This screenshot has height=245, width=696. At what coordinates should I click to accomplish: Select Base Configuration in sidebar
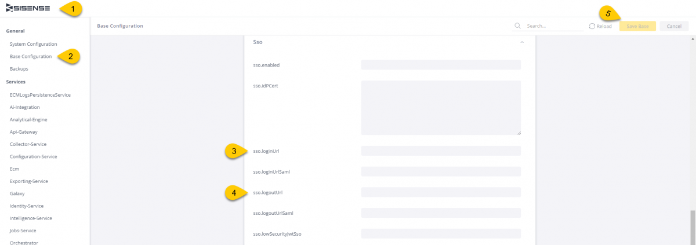(31, 56)
